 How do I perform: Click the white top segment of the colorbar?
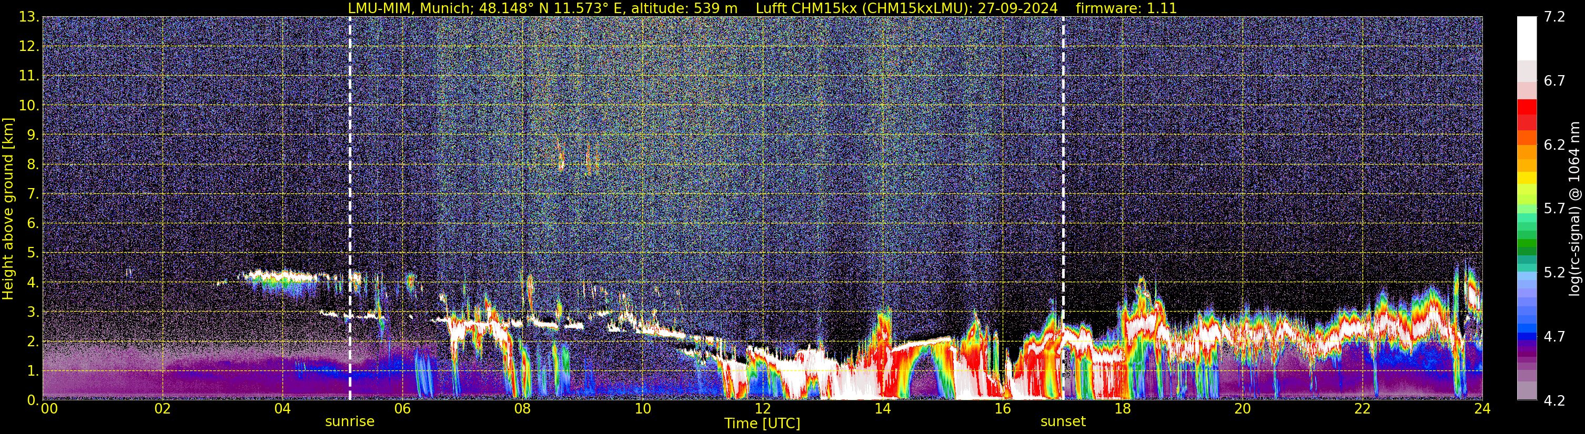point(1527,38)
